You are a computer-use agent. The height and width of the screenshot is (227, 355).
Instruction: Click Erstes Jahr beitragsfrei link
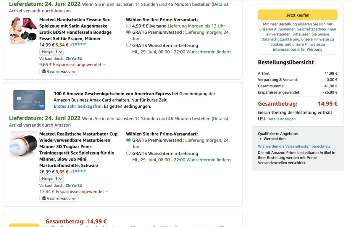click(x=78, y=106)
